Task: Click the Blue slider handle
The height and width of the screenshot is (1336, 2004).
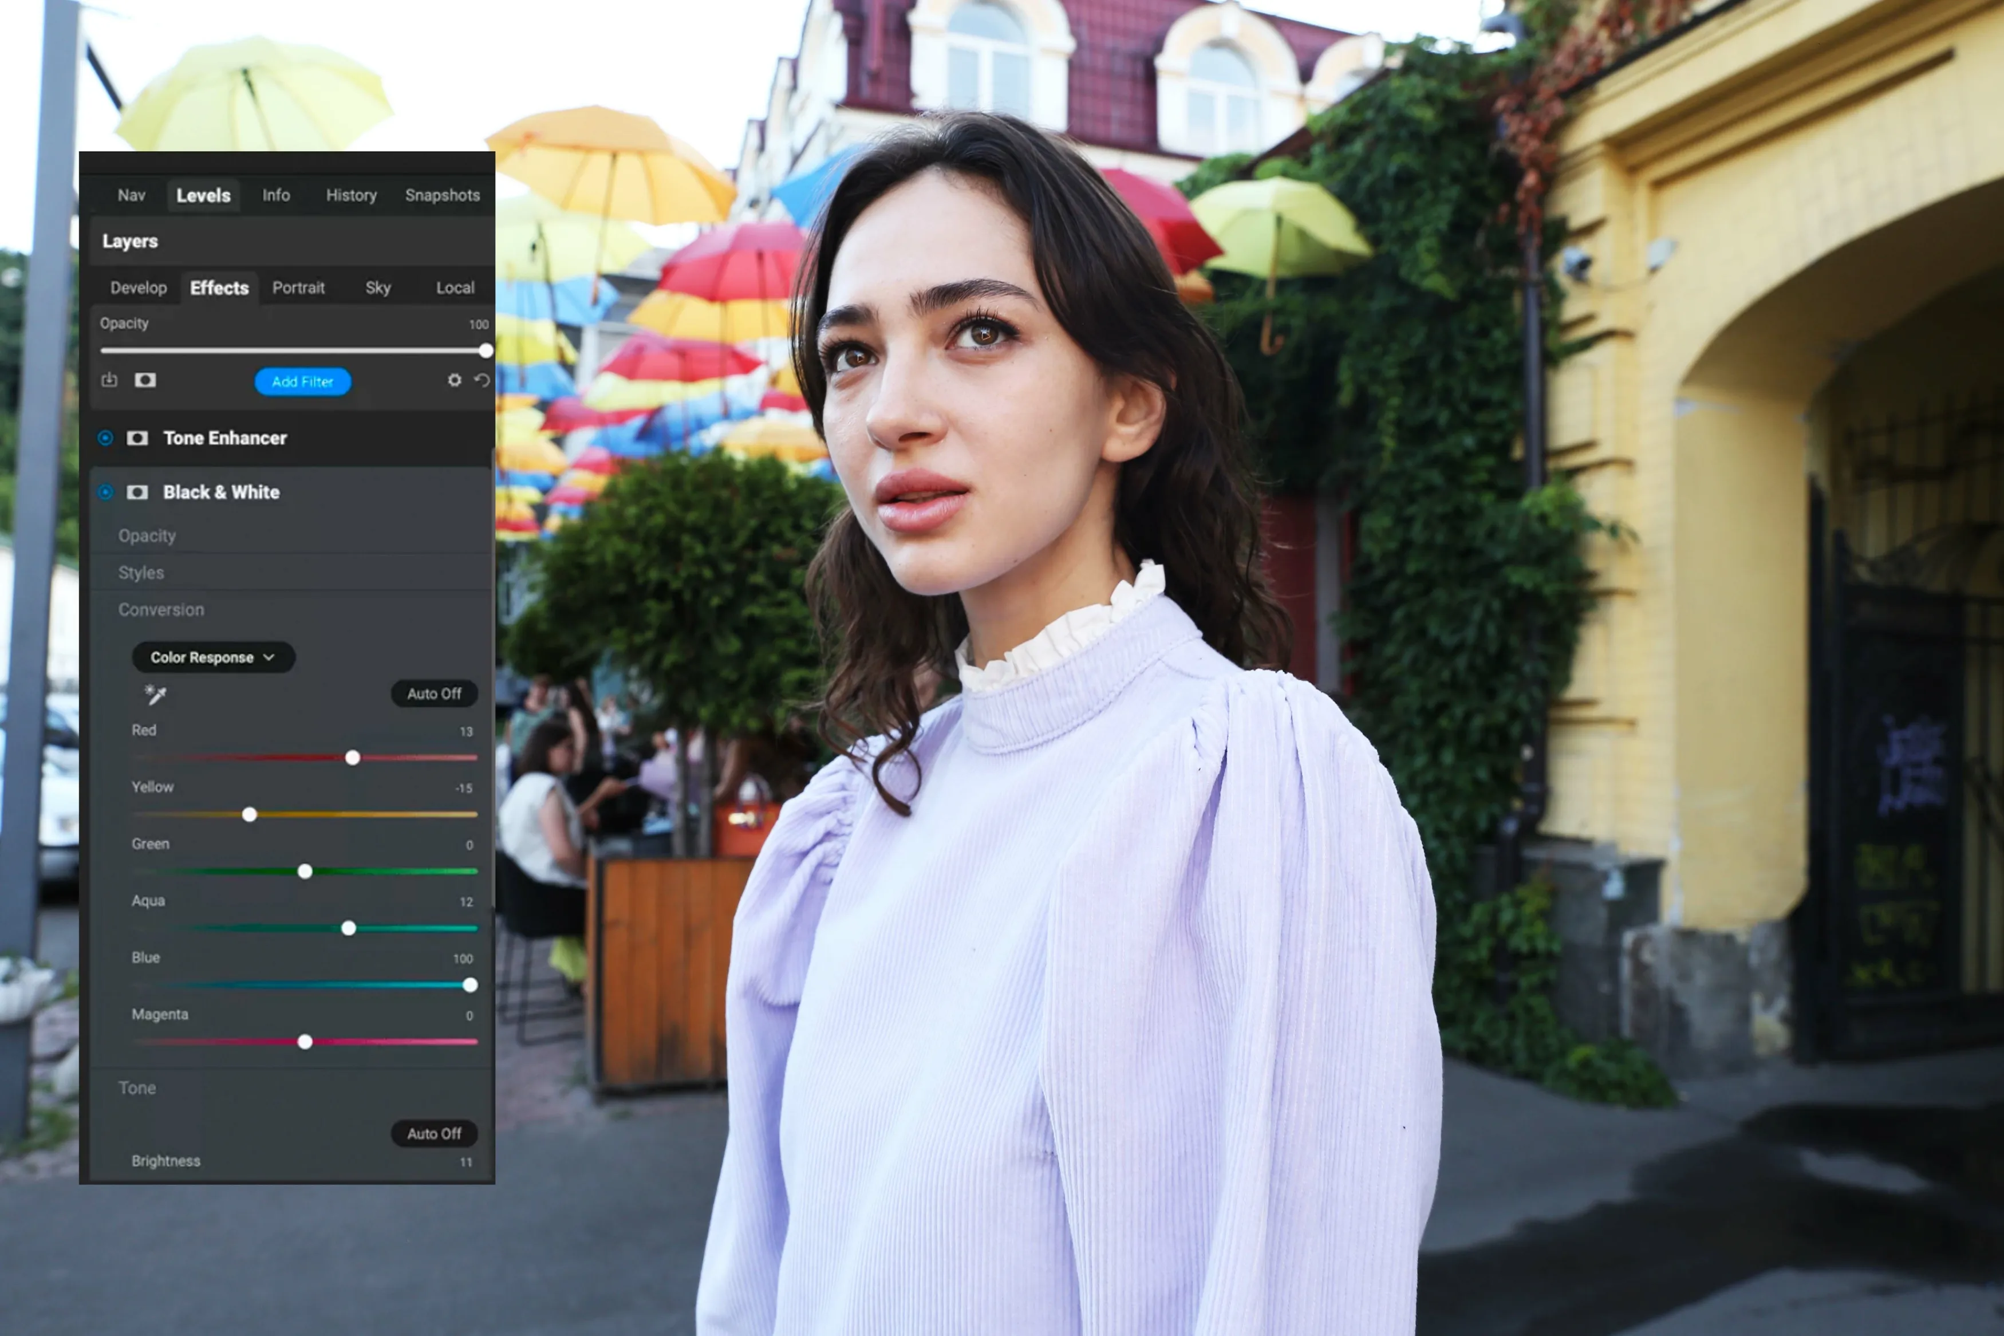Action: click(x=470, y=985)
